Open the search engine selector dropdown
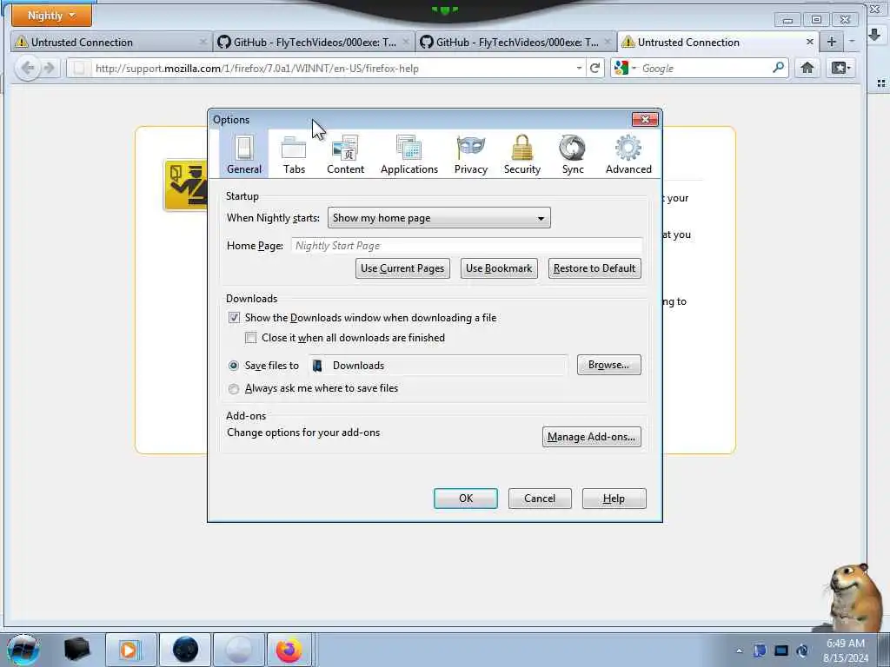Image resolution: width=890 pixels, height=667 pixels. [x=625, y=68]
